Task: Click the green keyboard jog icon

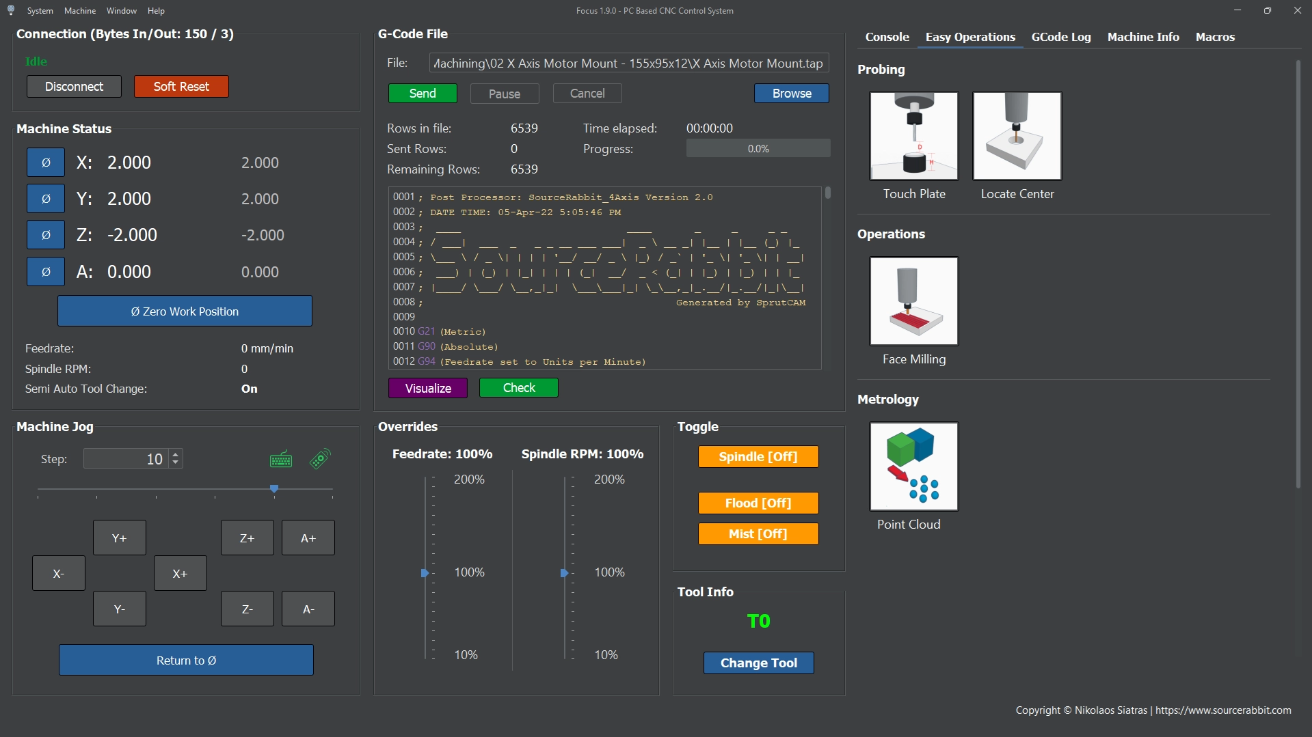Action: 281,460
